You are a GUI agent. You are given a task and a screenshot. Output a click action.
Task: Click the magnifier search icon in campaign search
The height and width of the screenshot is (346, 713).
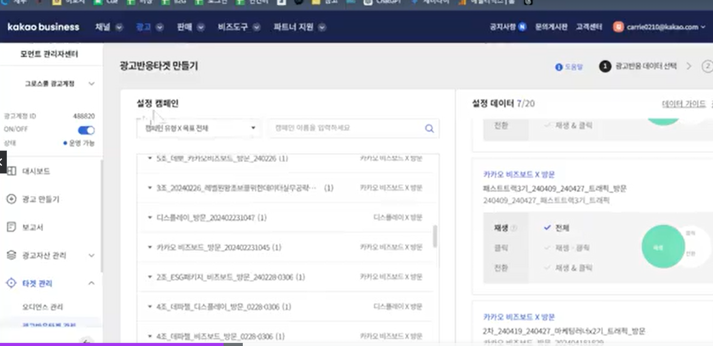click(x=429, y=128)
